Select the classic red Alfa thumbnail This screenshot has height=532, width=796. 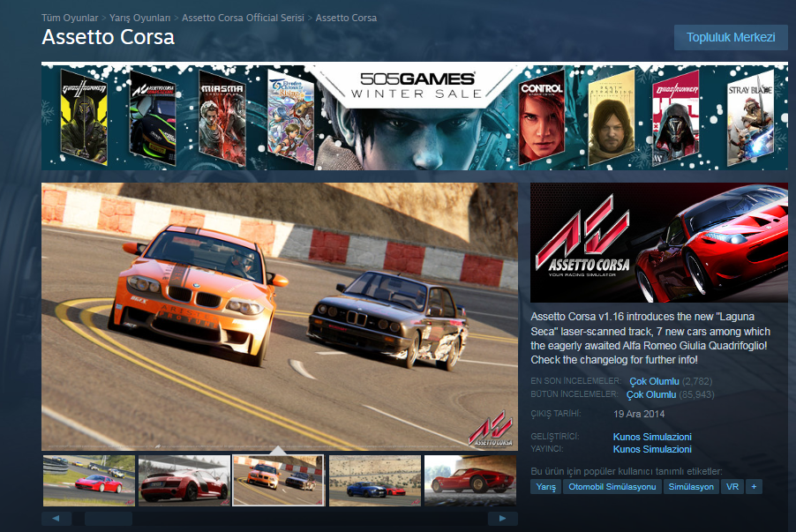(x=470, y=481)
